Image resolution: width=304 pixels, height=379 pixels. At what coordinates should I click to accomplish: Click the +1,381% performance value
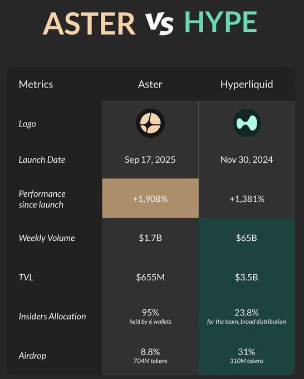click(247, 199)
